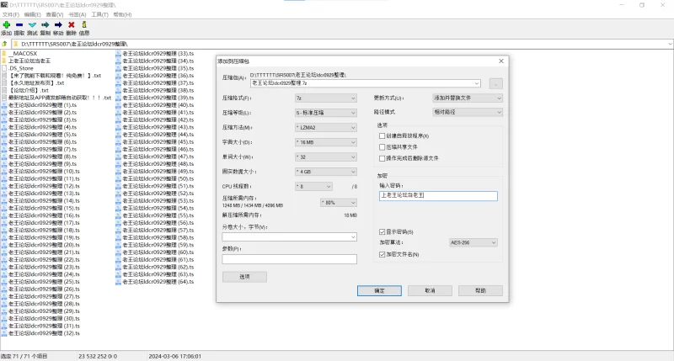Viewport: 674px width, 361px height.
Task: Open the 分卷大小 combo box
Action: 289,237
